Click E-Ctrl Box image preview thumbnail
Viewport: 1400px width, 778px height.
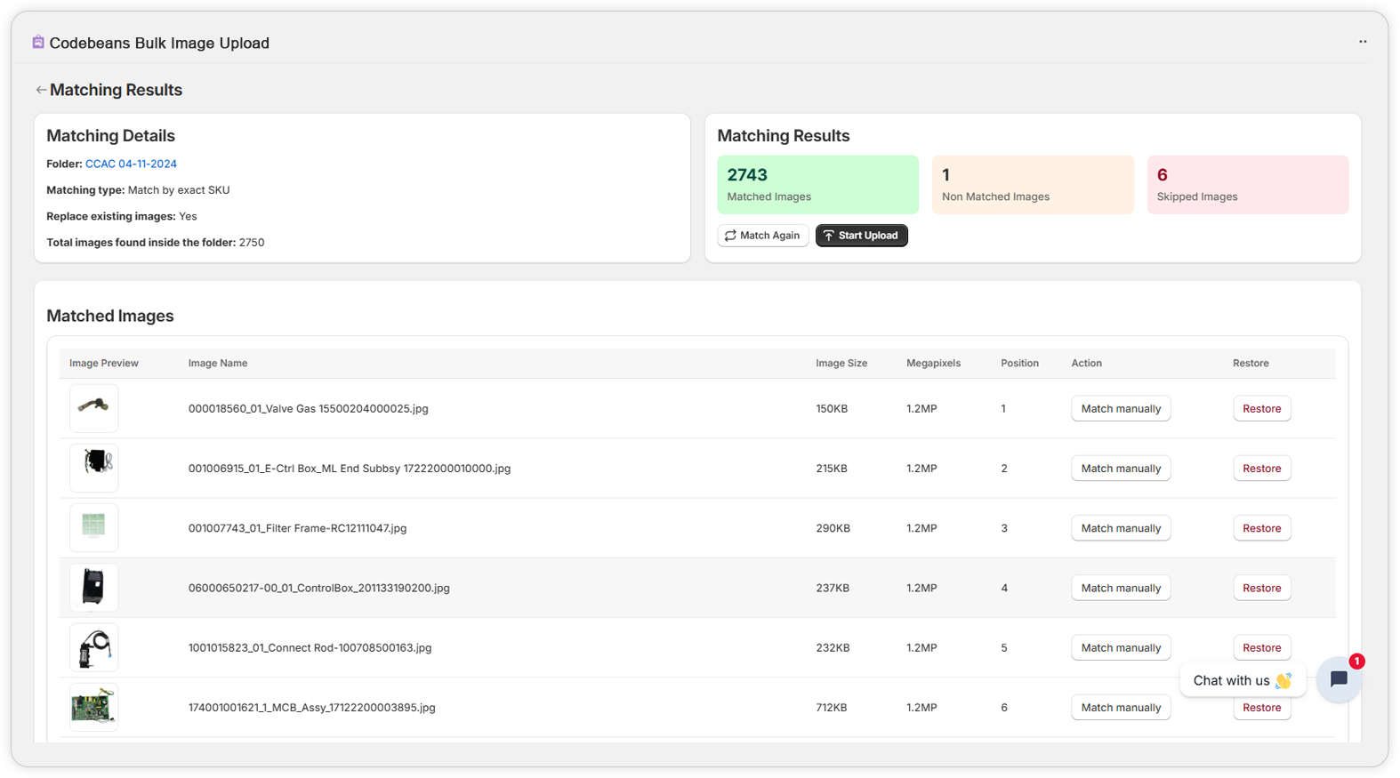click(x=93, y=468)
